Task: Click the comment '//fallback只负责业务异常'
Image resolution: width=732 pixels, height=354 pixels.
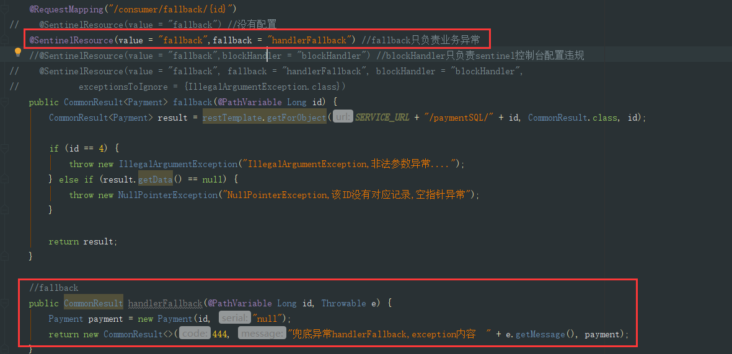Action: [x=420, y=40]
